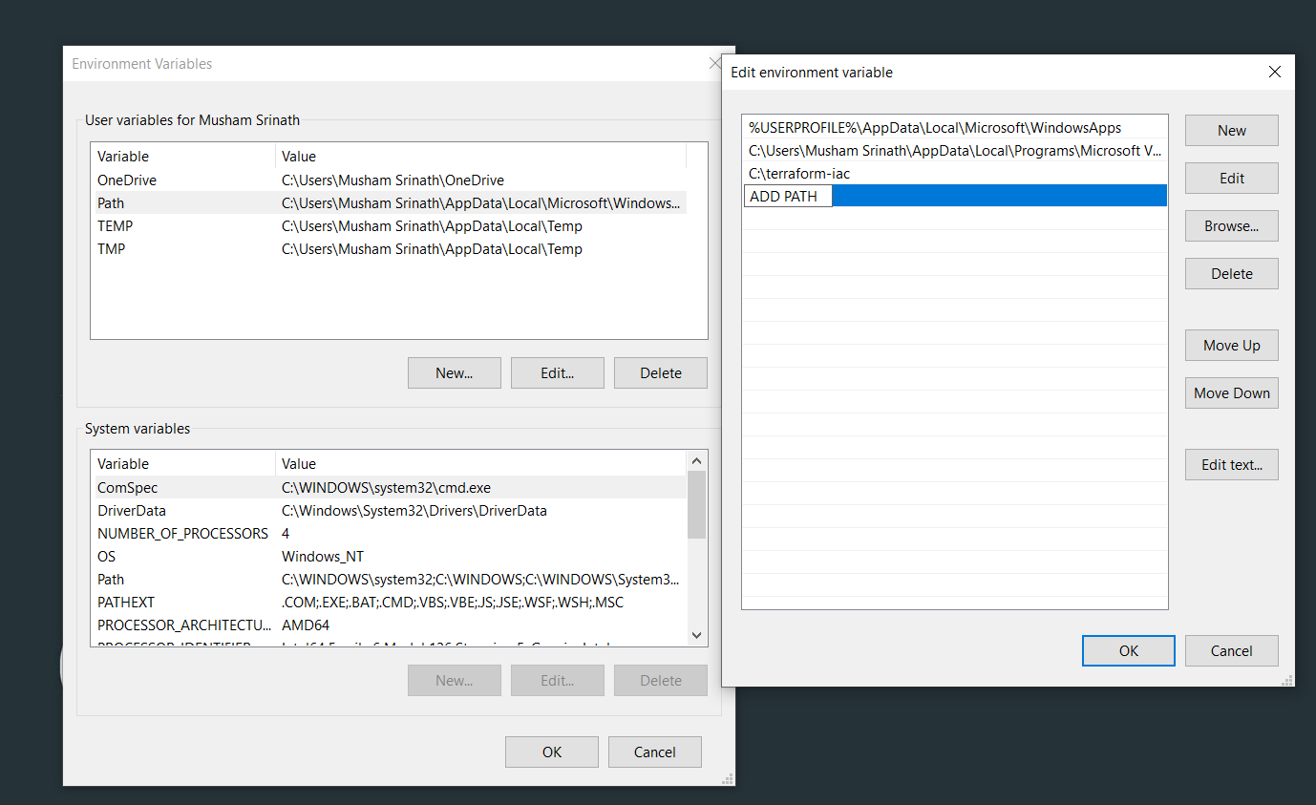
Task: Click Variable column header in System variables
Action: (183, 464)
